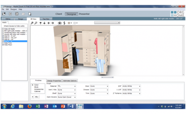Open Windows Explorer folder on taskbar
This screenshot has height=114, width=186.
click(x=21, y=106)
